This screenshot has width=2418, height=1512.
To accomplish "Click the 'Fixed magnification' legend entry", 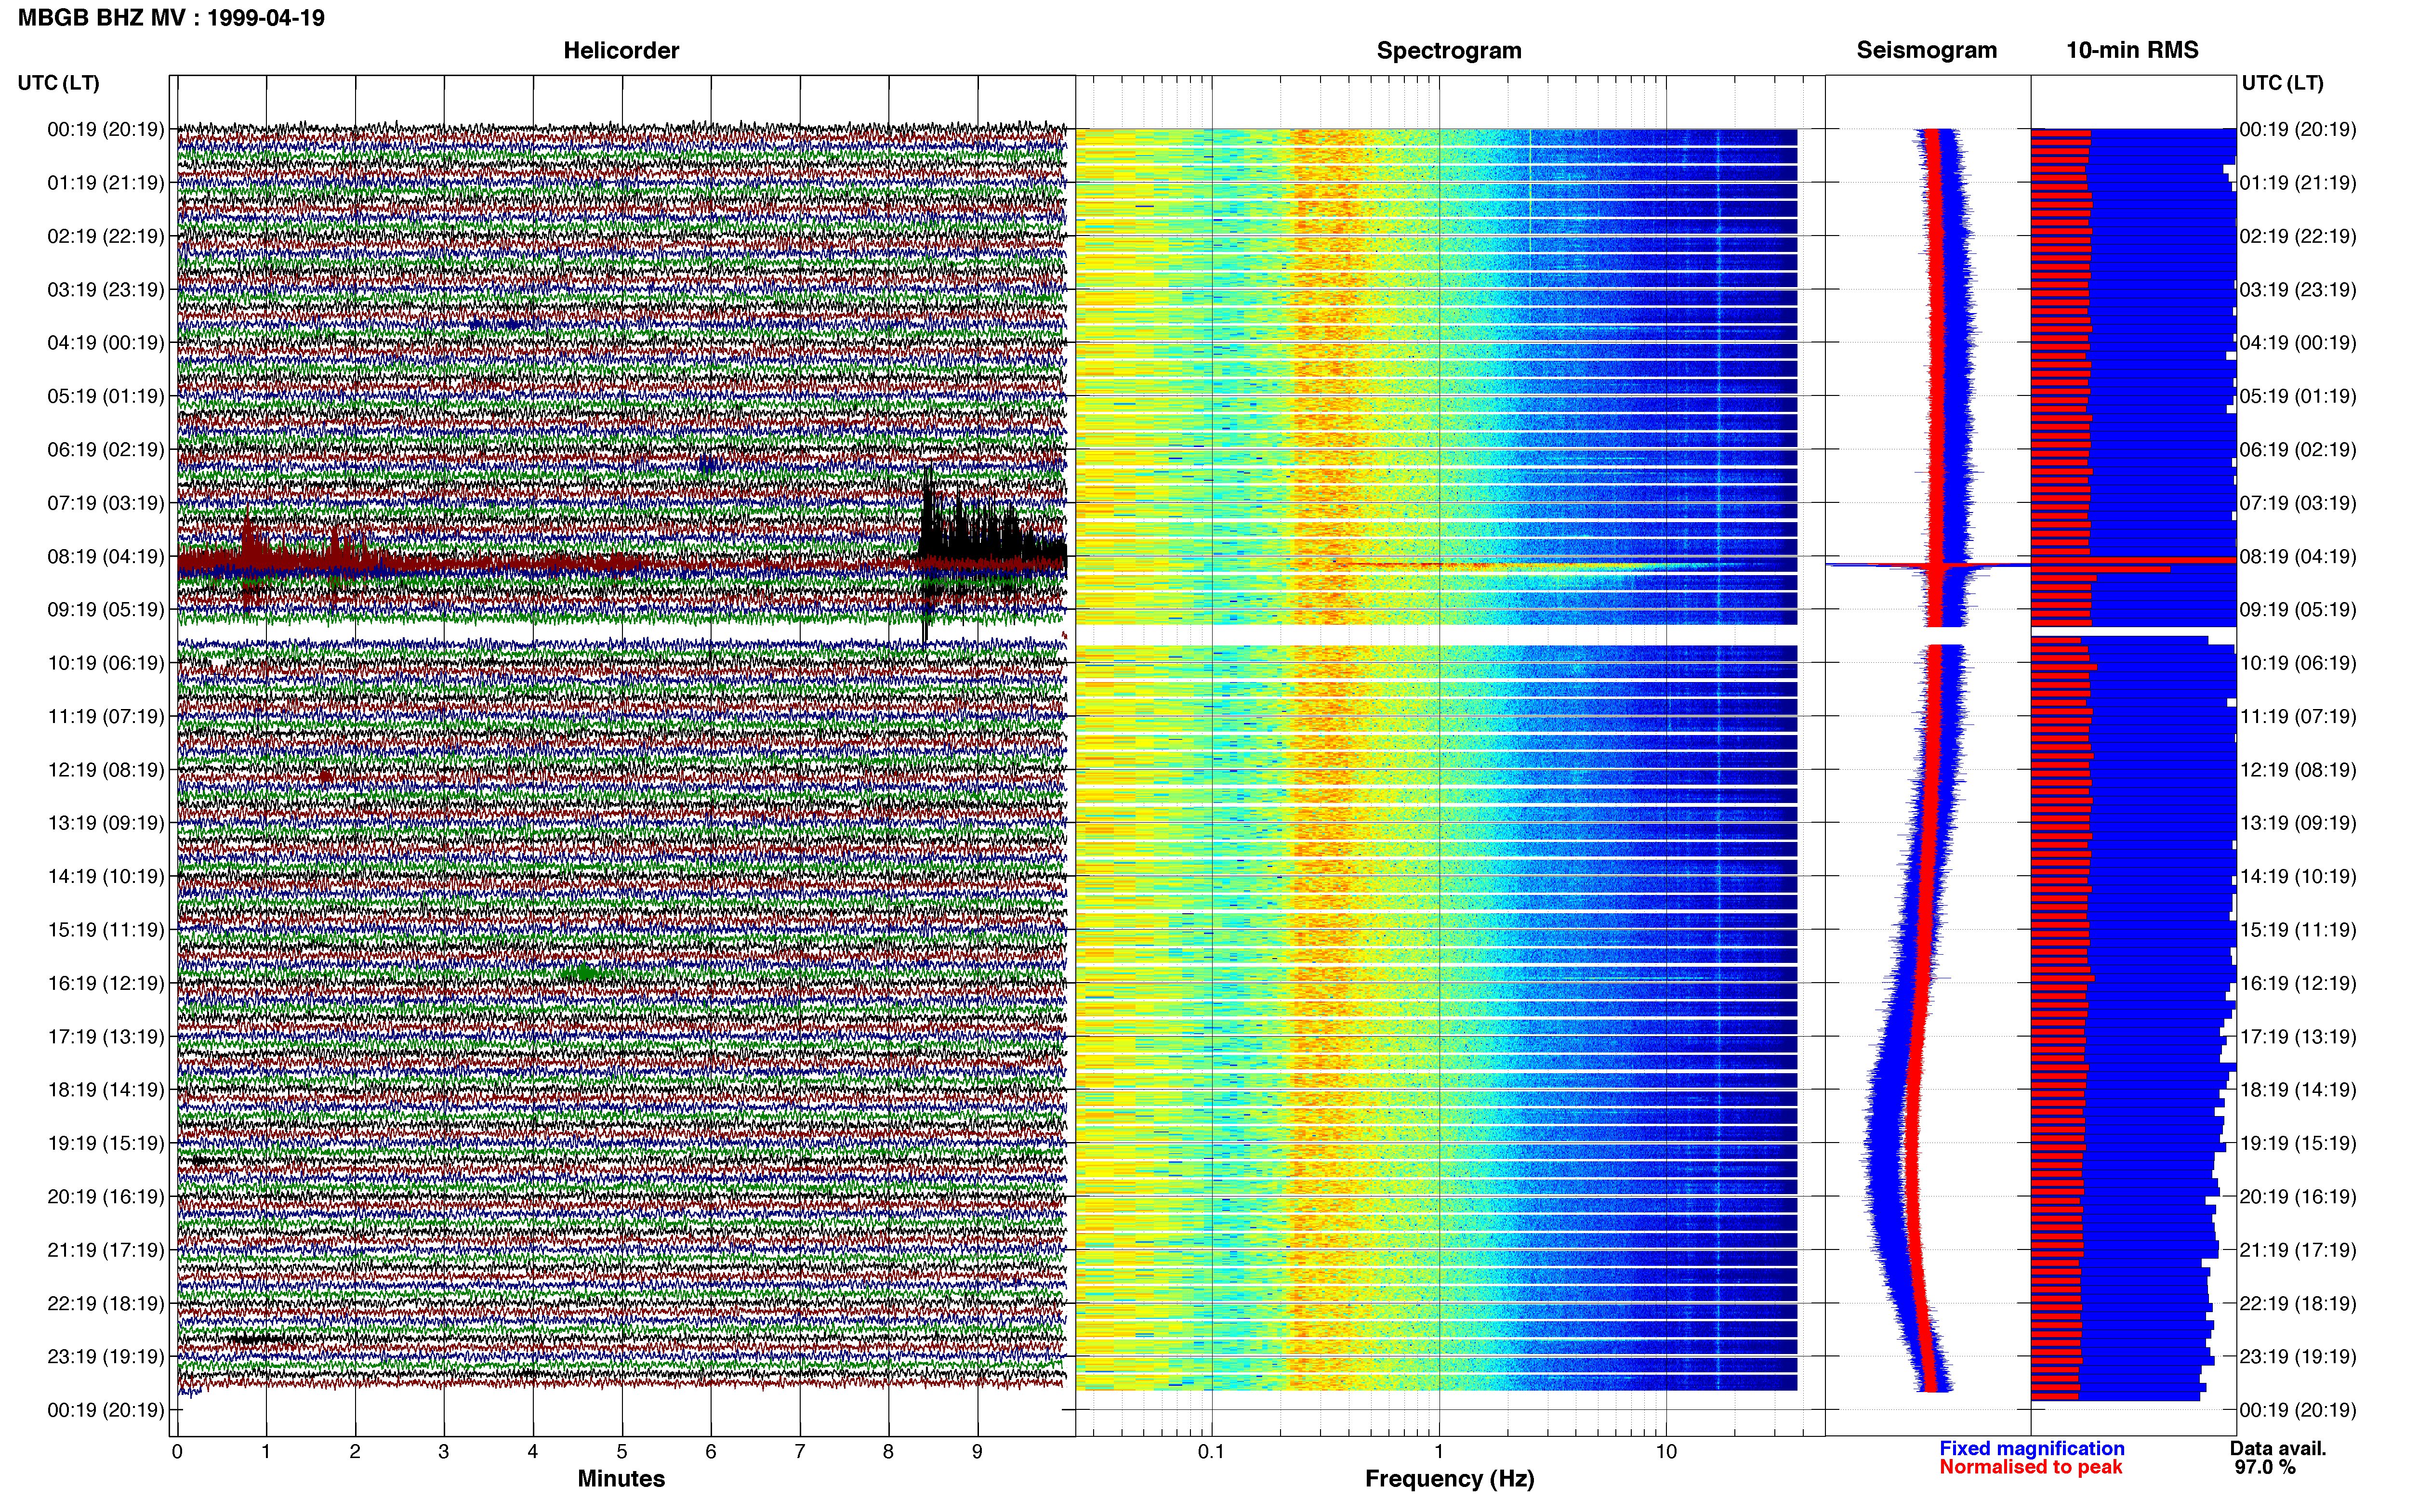I will click(2031, 1448).
